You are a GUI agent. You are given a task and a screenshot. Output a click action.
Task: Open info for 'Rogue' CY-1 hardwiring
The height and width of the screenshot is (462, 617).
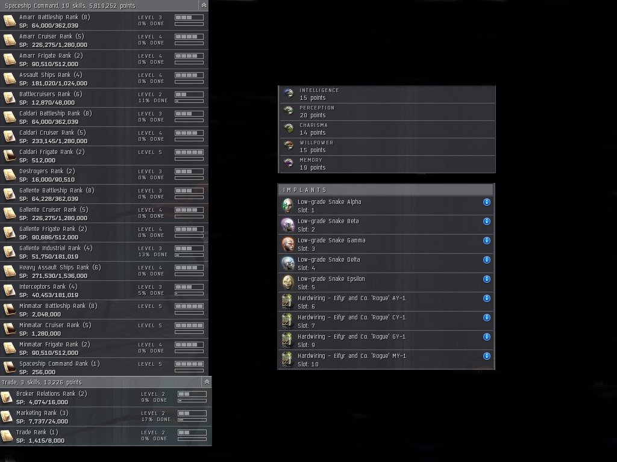(487, 318)
